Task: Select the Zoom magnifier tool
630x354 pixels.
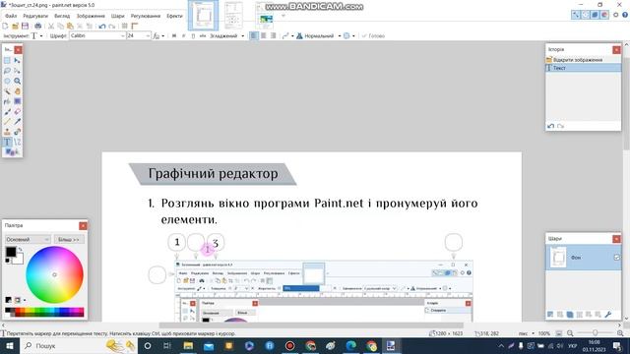Action: [x=18, y=81]
